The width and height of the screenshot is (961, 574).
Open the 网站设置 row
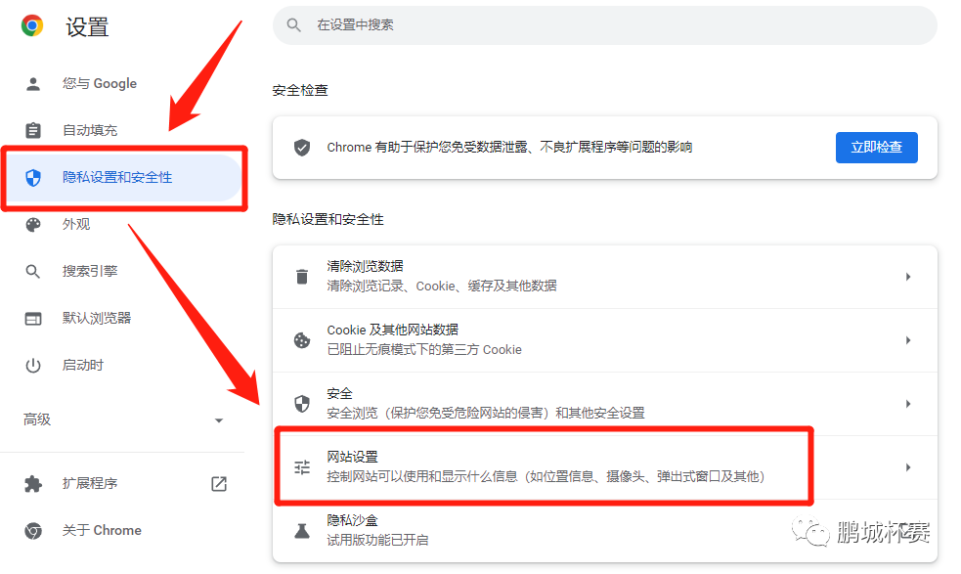click(x=605, y=467)
